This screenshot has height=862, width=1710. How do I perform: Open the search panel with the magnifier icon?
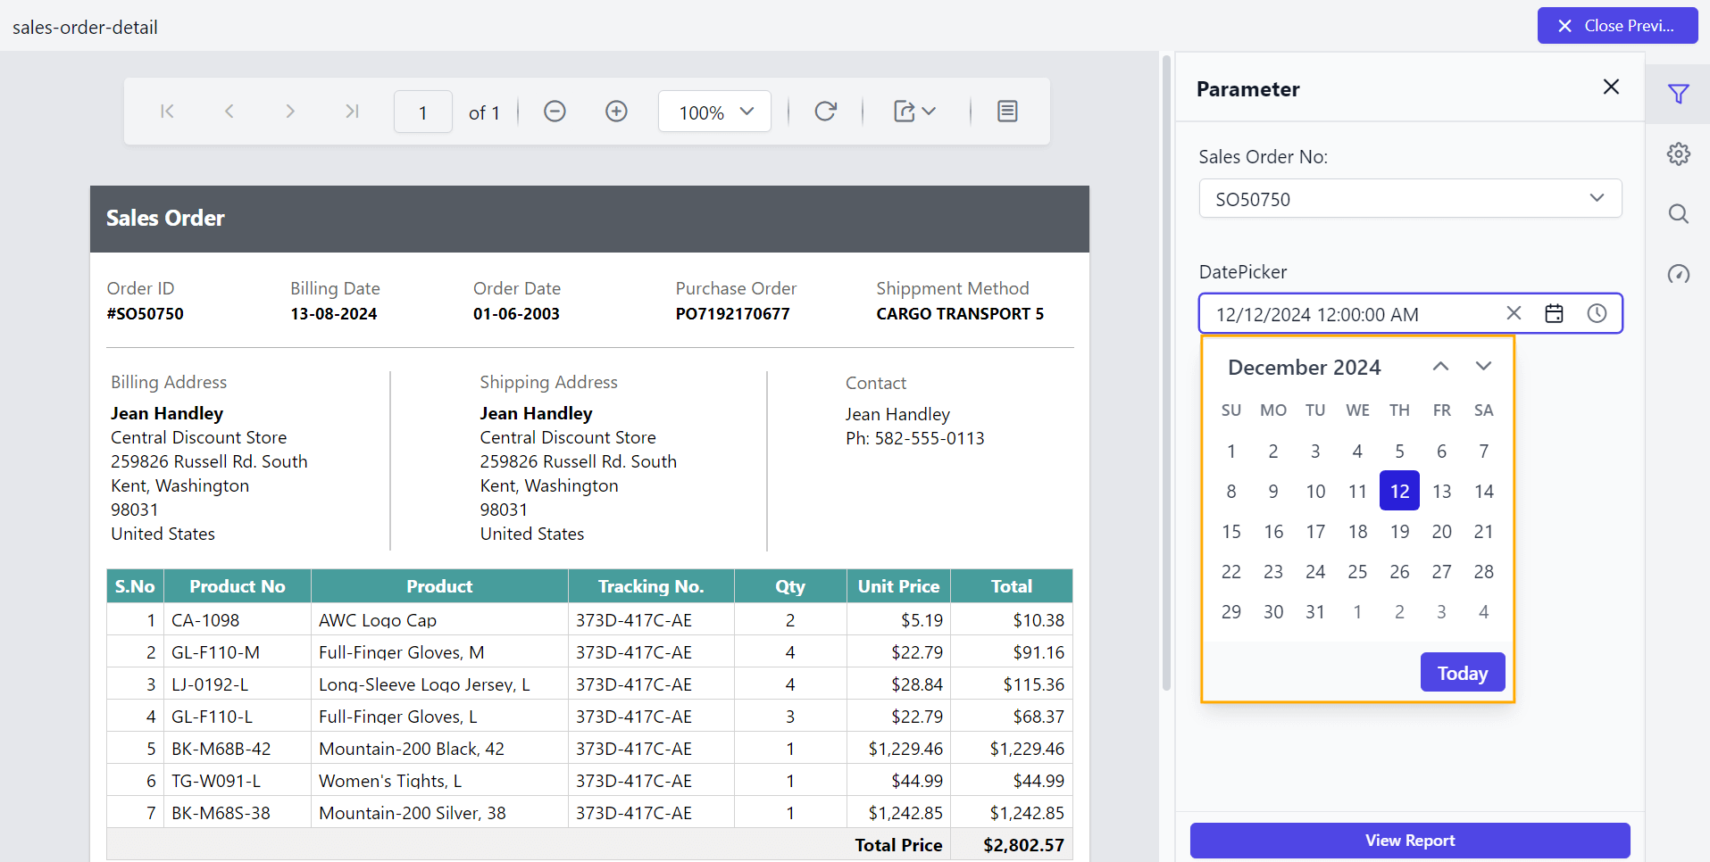pos(1678,214)
